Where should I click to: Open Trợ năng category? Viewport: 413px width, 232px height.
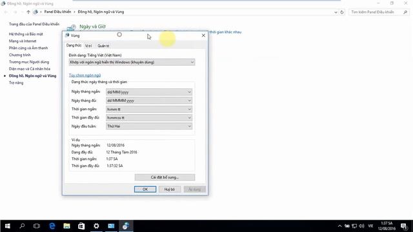point(16,82)
